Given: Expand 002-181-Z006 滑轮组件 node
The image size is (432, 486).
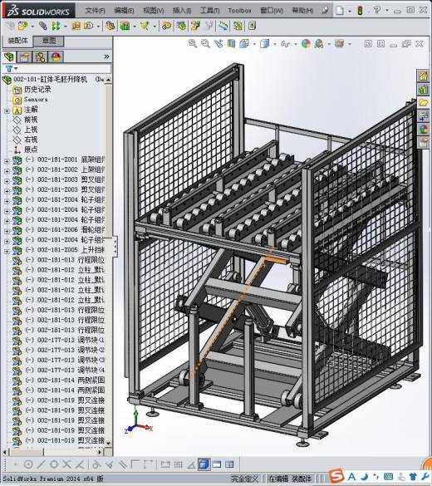Looking at the screenshot, I should tap(7, 231).
